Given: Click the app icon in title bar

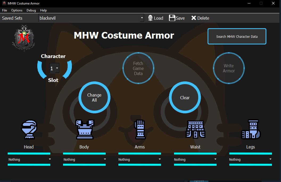Looking at the screenshot, I should coord(4,3).
